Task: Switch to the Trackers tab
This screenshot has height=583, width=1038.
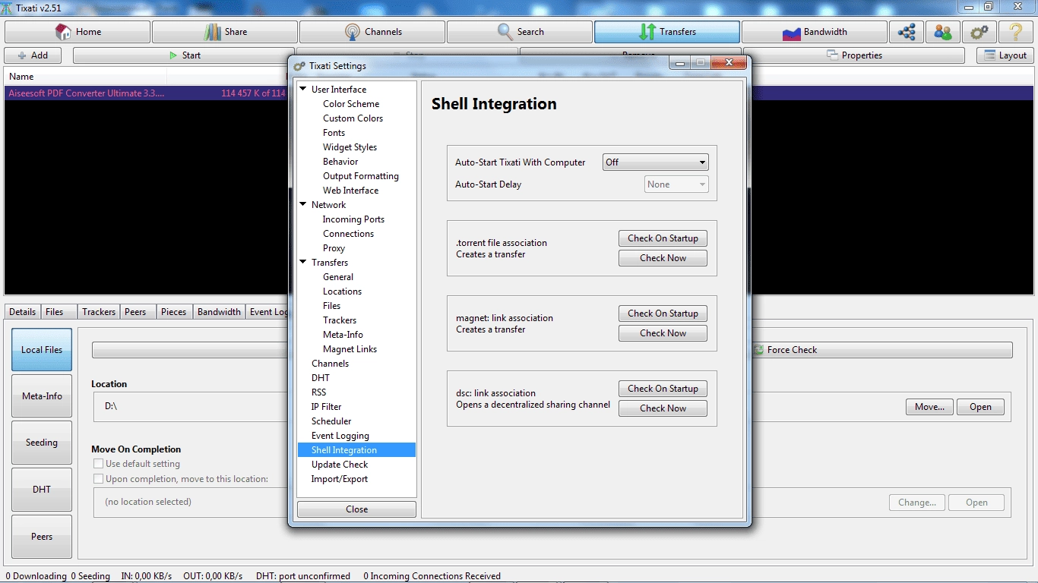Action: tap(99, 312)
